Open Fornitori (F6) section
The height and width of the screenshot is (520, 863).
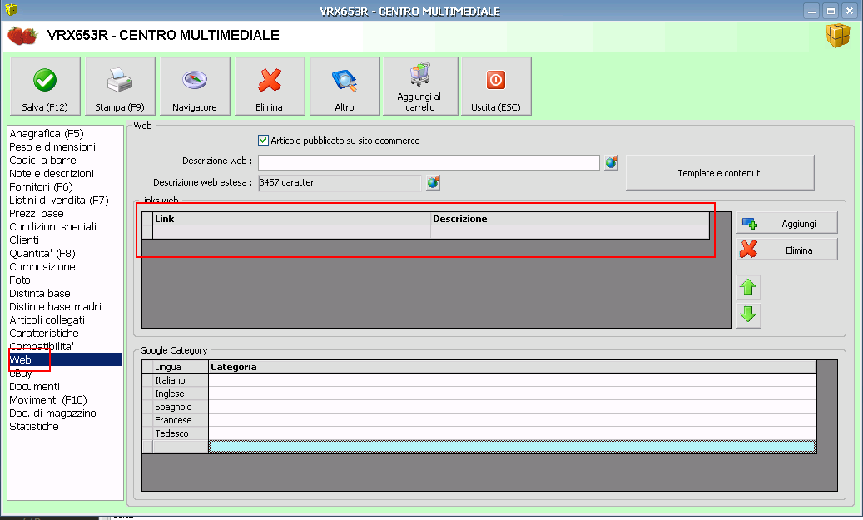[x=41, y=186]
